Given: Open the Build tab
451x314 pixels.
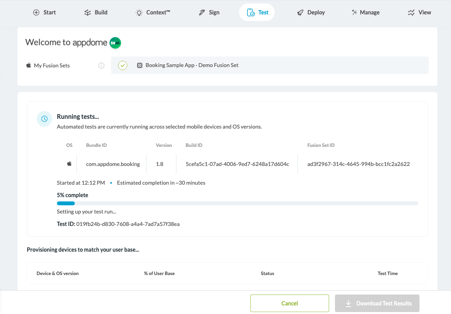Looking at the screenshot, I should (x=96, y=12).
